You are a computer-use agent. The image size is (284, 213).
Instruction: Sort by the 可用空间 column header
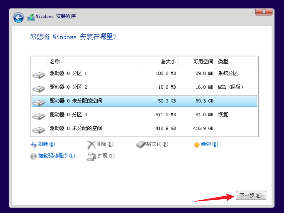pos(197,61)
